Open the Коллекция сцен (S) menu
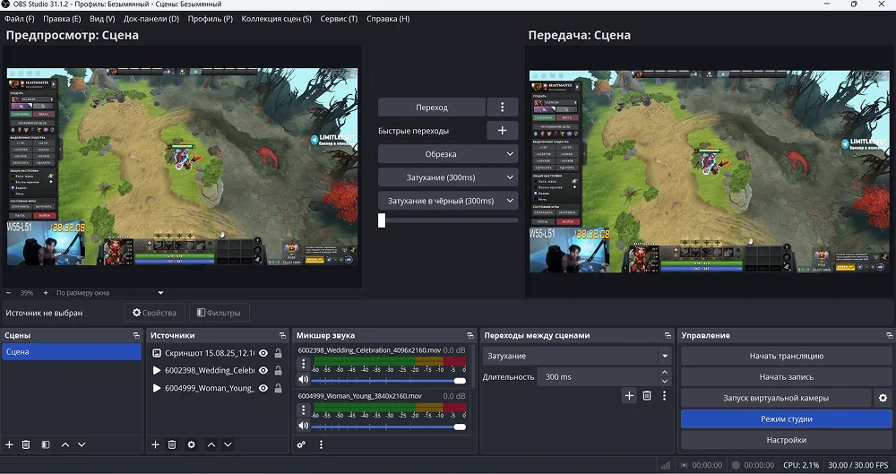 [x=277, y=19]
